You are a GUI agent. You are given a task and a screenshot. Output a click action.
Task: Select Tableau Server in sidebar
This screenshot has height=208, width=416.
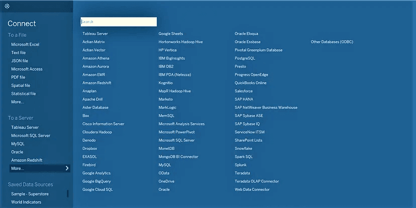25,127
